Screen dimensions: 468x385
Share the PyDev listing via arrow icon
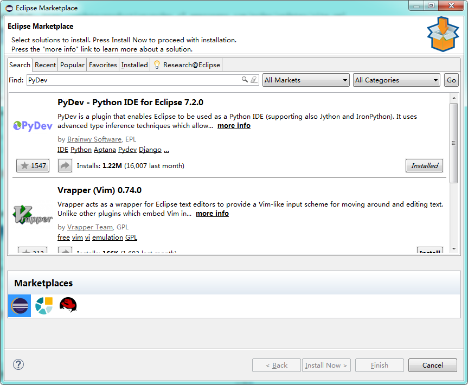pos(65,165)
